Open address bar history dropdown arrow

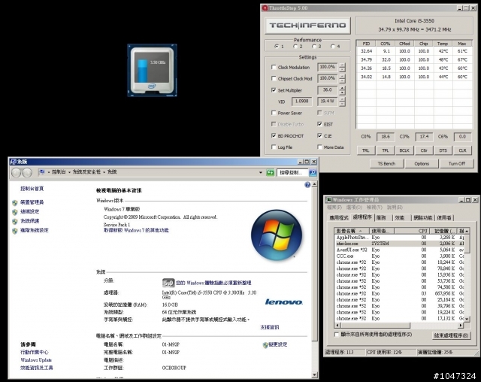pos(261,173)
